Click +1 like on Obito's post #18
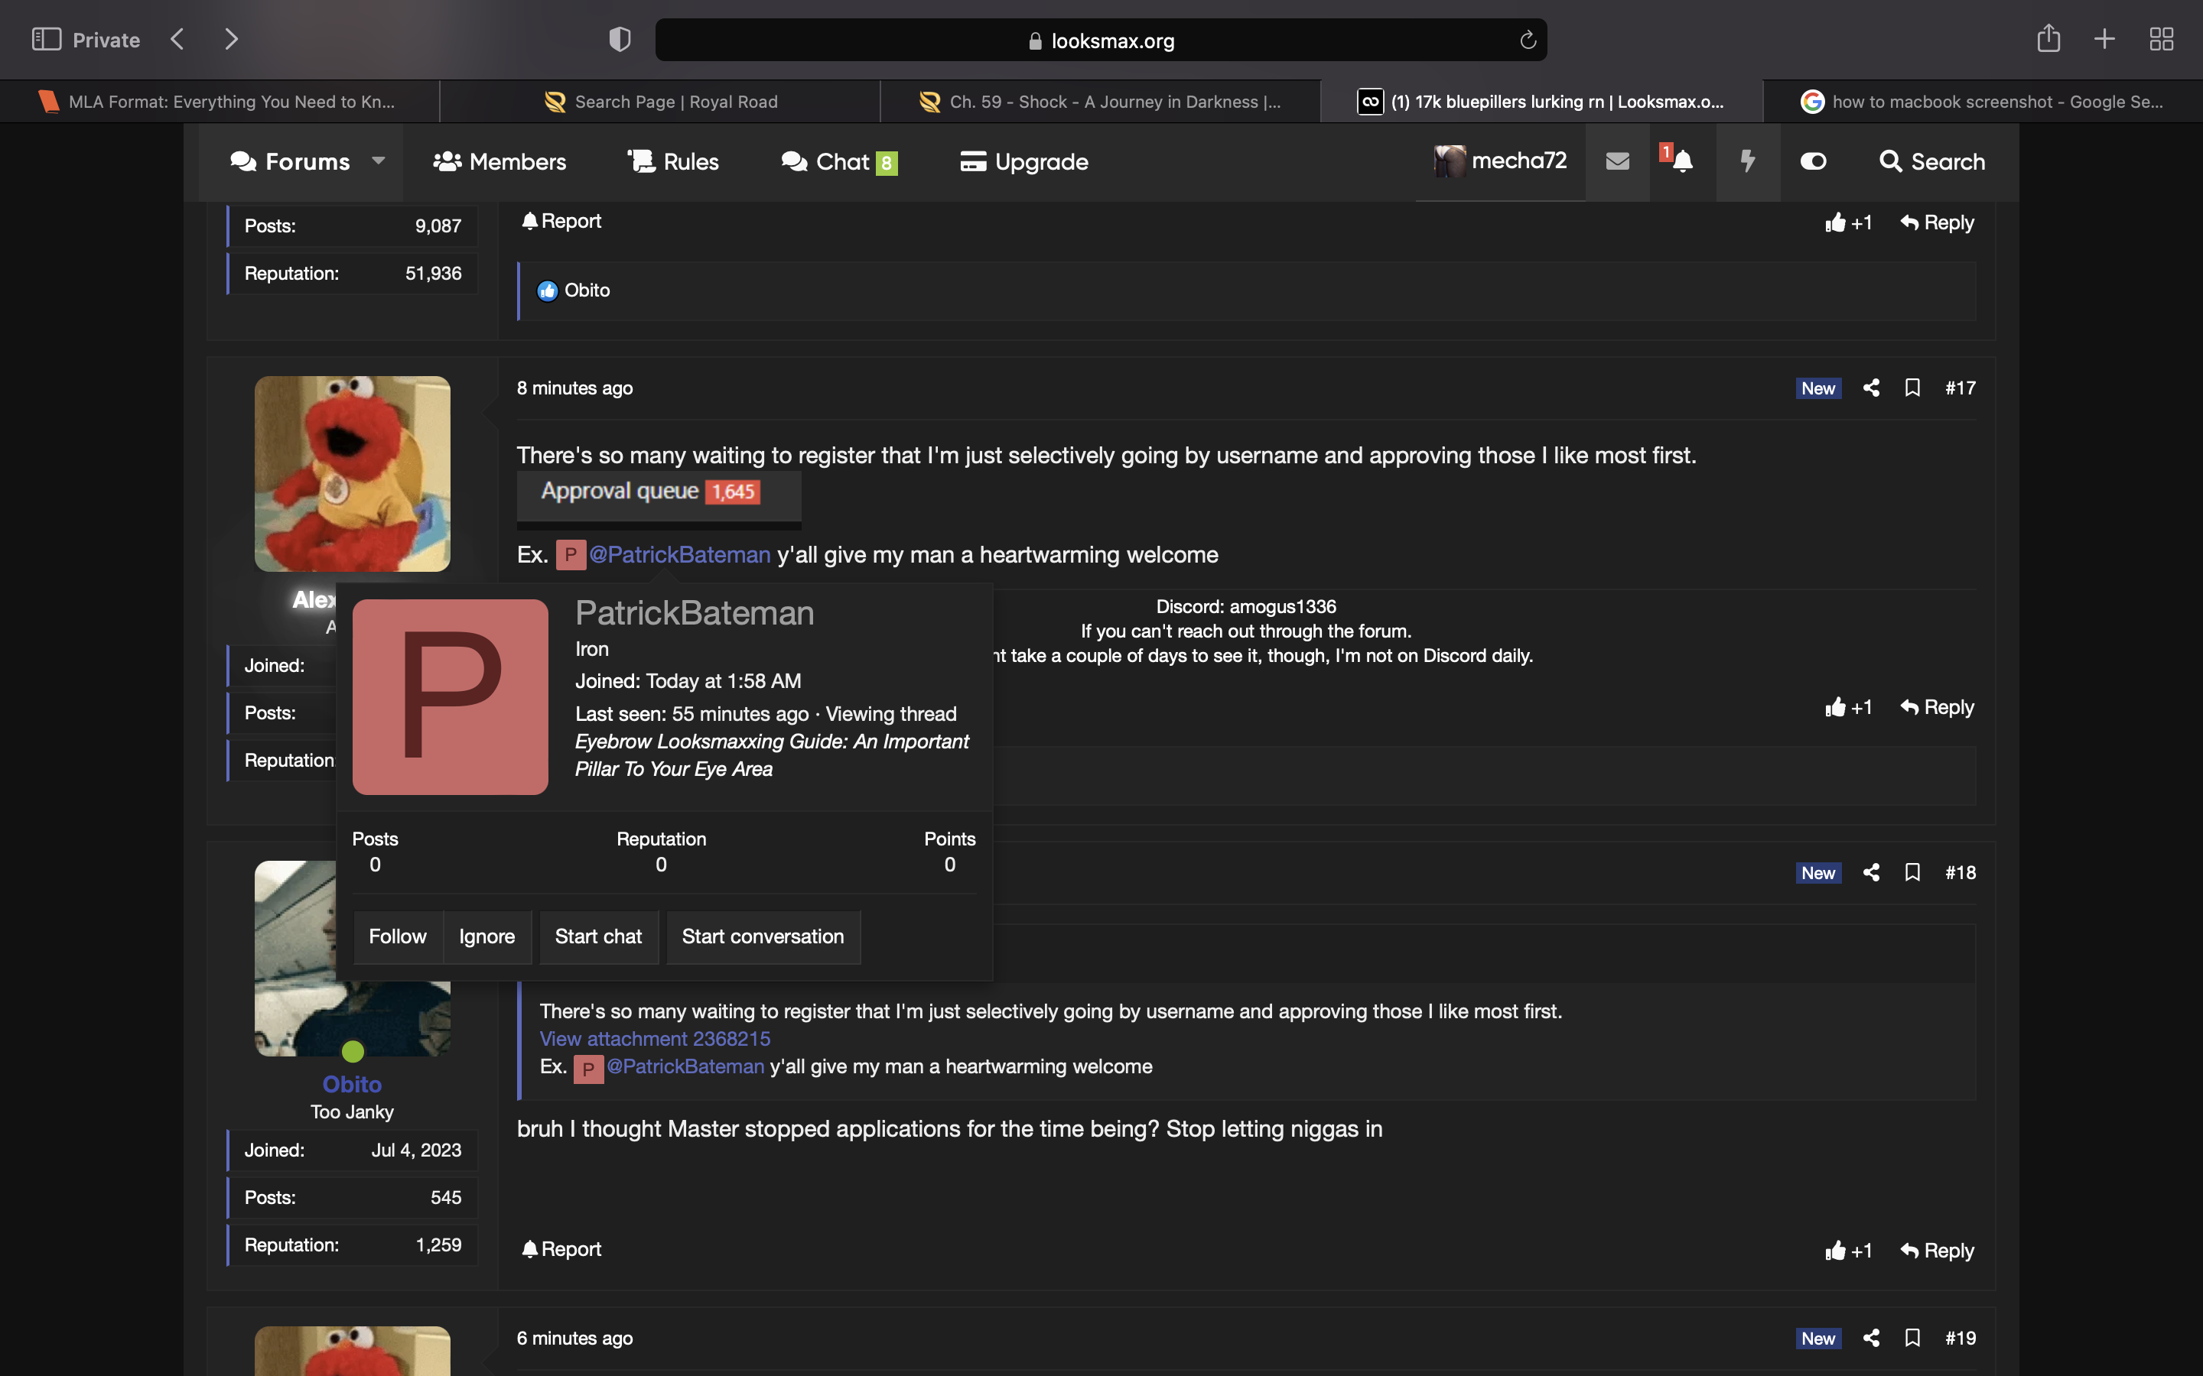The height and width of the screenshot is (1376, 2203). [1848, 1251]
